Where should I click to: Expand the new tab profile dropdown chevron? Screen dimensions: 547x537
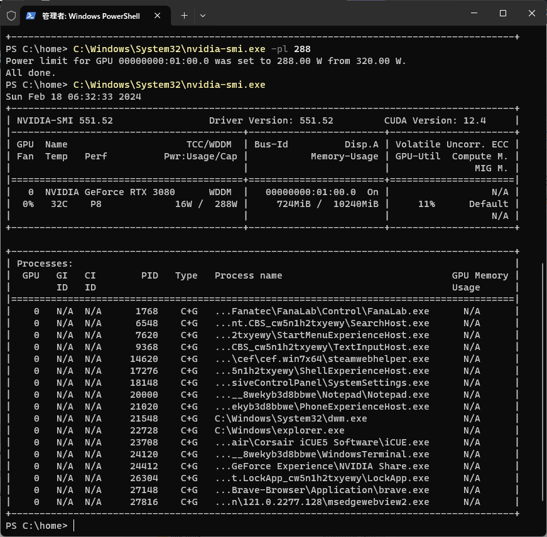203,16
